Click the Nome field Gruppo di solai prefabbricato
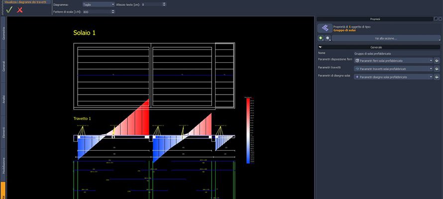The height and width of the screenshot is (199, 443). [396, 53]
